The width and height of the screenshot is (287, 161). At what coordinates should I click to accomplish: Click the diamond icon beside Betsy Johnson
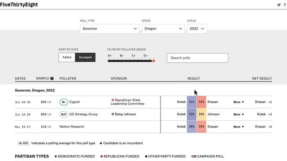[113, 114]
